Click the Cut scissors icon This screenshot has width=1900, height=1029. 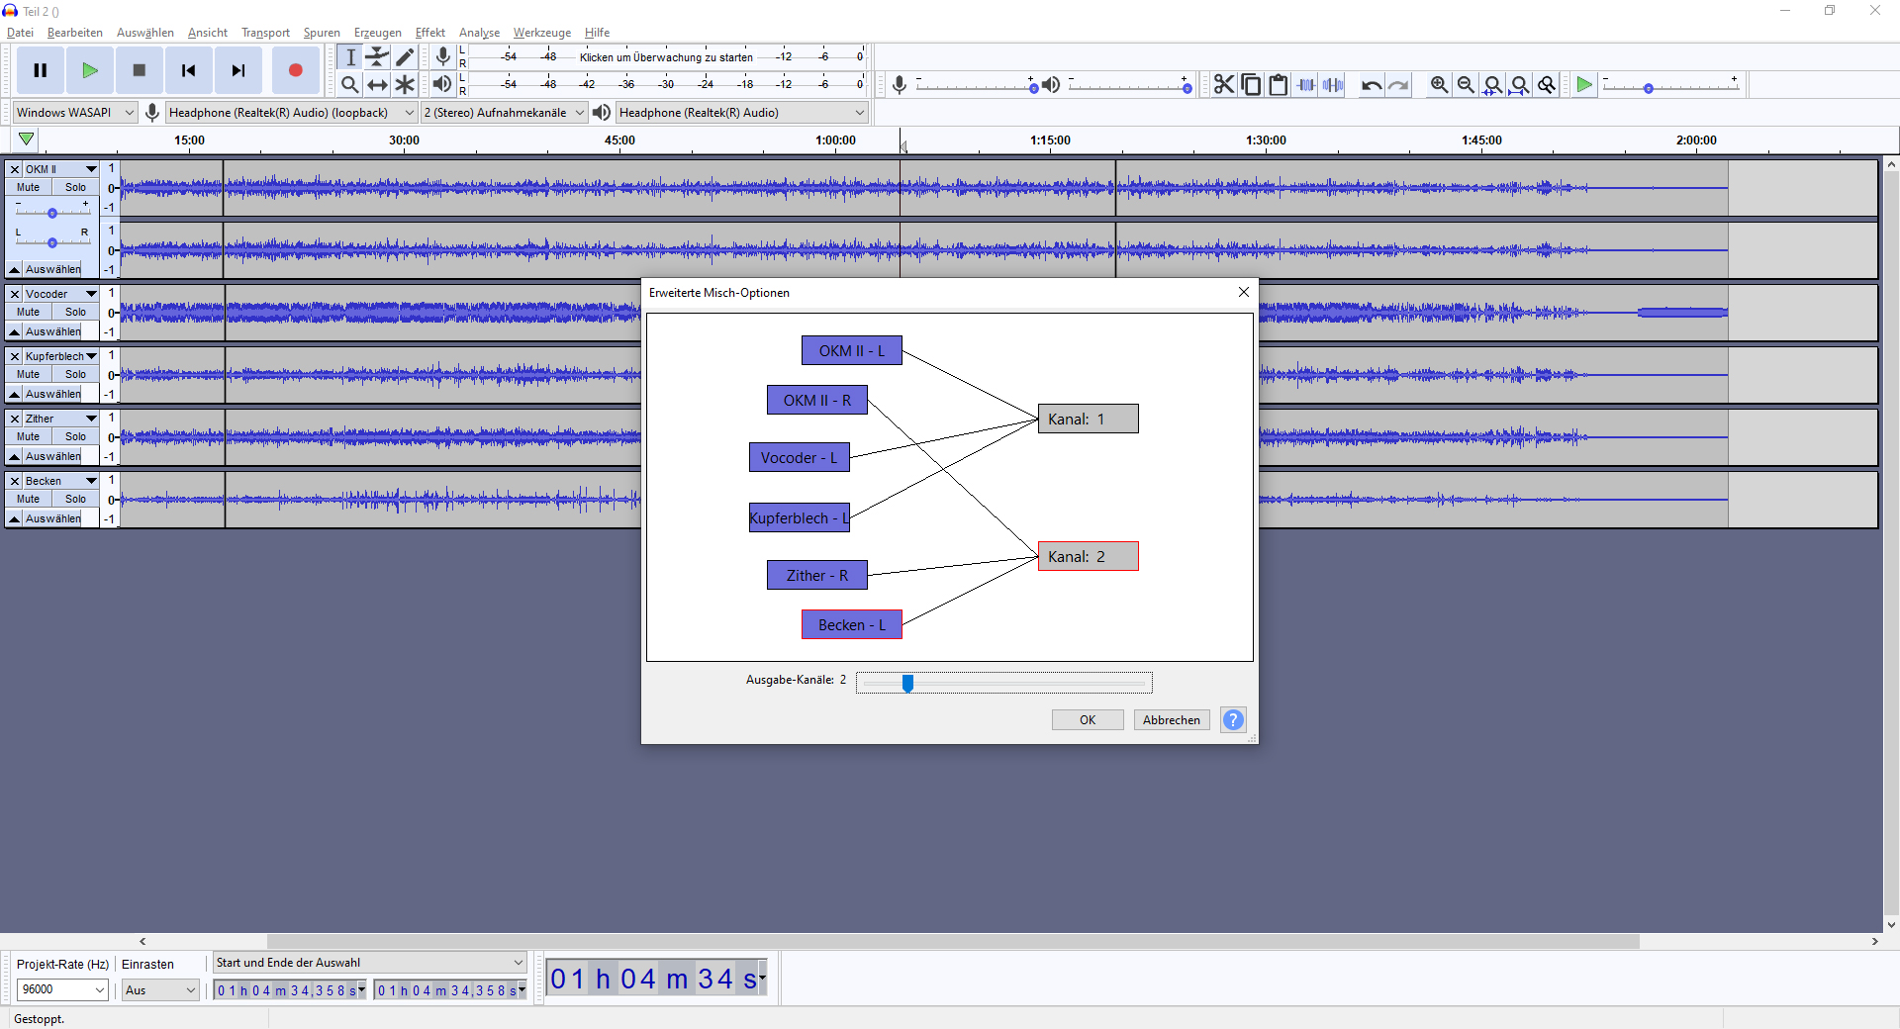[x=1224, y=85]
